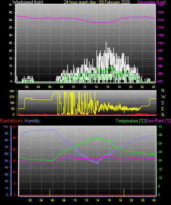The height and width of the screenshot is (205, 171).
Task: Click red rainfall scale value "5"
Action: tap(14, 184)
